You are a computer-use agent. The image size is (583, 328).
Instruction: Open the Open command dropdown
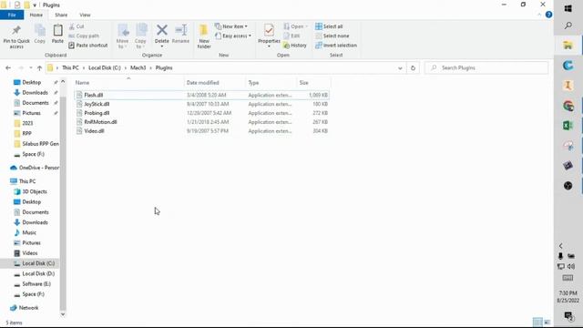pos(296,26)
